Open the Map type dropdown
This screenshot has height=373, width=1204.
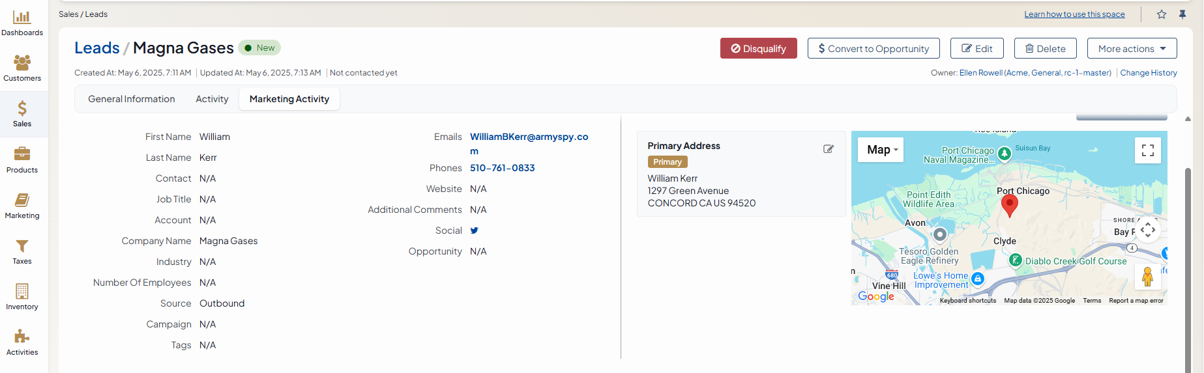pos(881,150)
